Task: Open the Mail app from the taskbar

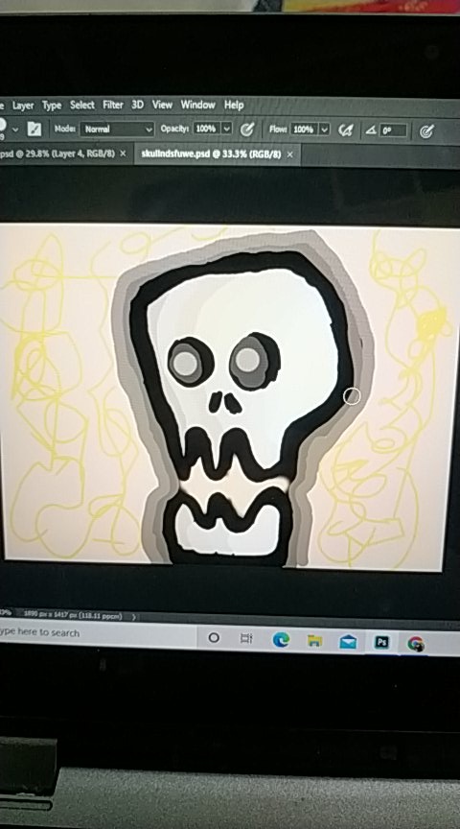Action: tap(348, 642)
